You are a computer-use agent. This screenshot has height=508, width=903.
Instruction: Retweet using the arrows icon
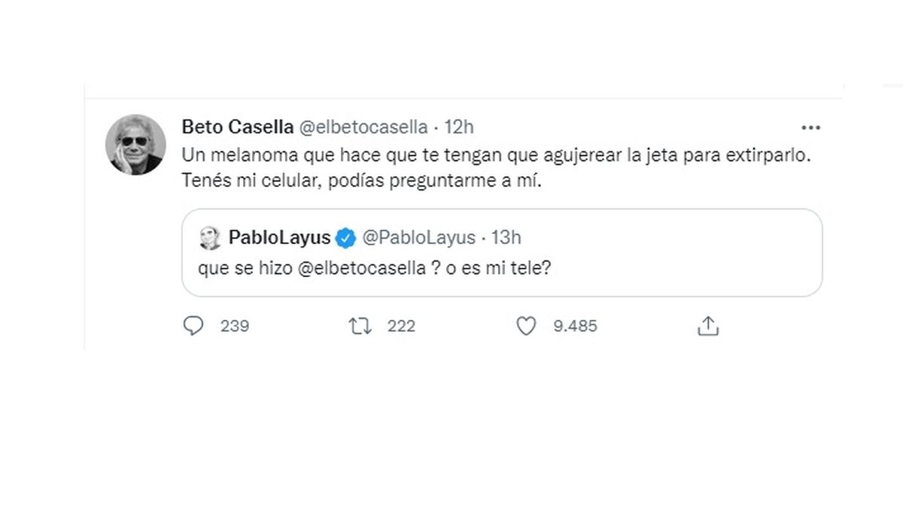pos(360,326)
